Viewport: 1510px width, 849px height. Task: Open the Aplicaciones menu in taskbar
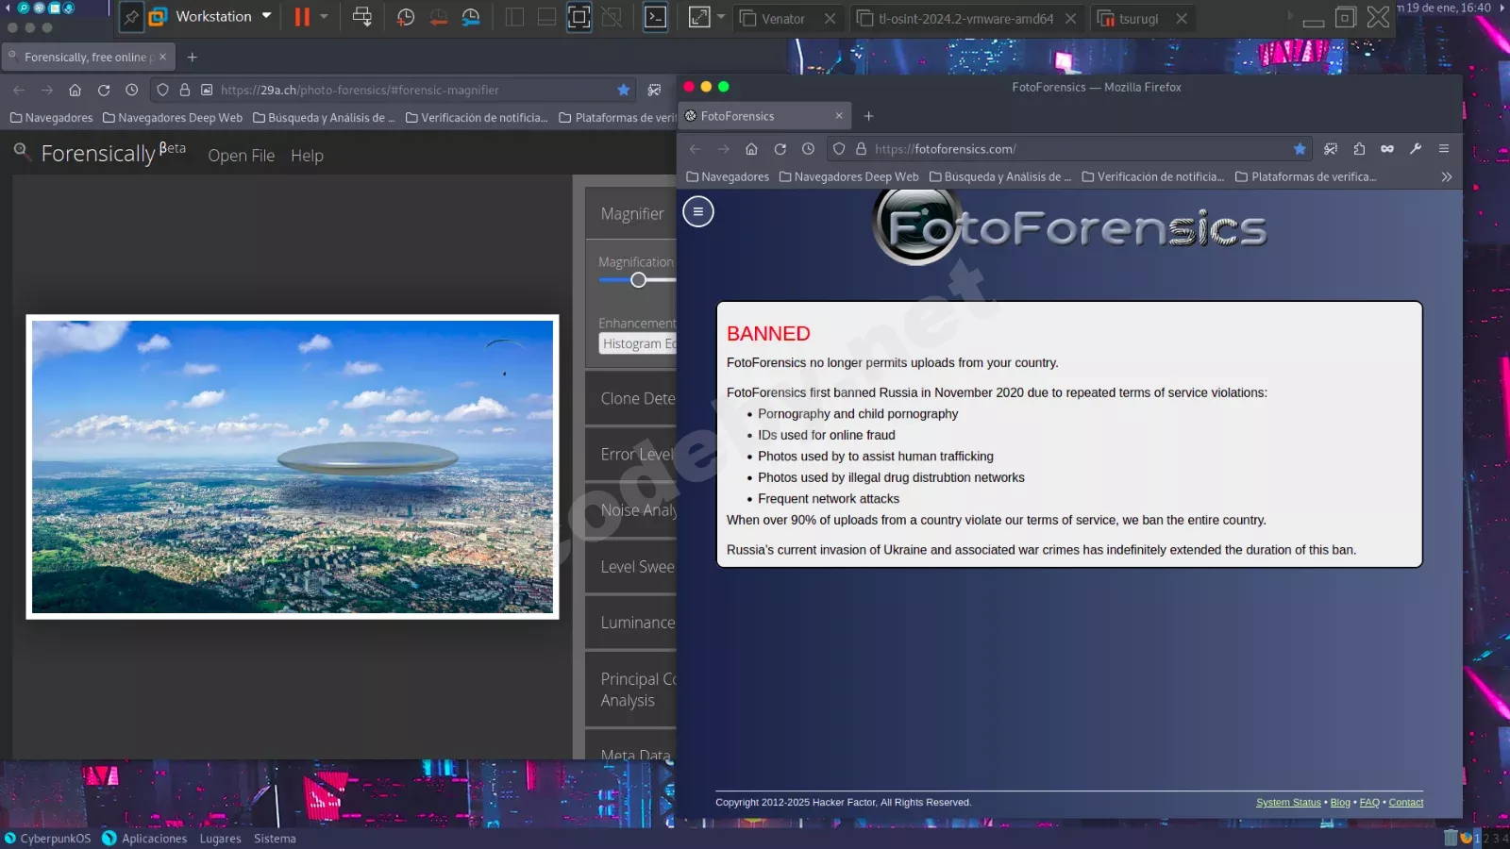pos(154,839)
